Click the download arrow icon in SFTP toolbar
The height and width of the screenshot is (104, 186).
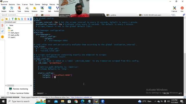[10, 19]
